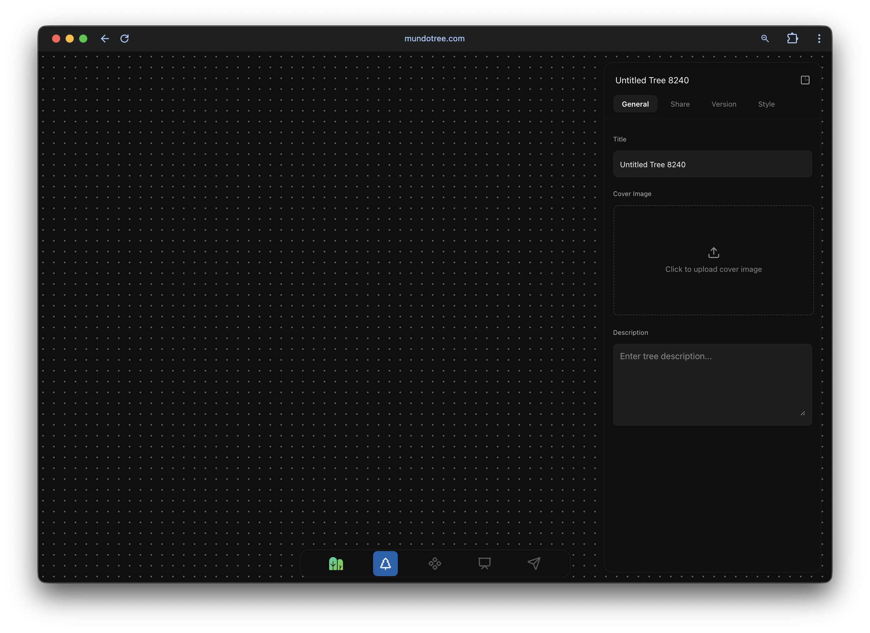Collapse the side panel using top-right square icon

[805, 80]
